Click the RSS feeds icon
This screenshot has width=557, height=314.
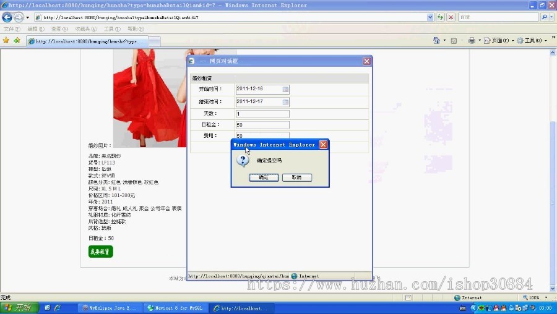pos(454,41)
